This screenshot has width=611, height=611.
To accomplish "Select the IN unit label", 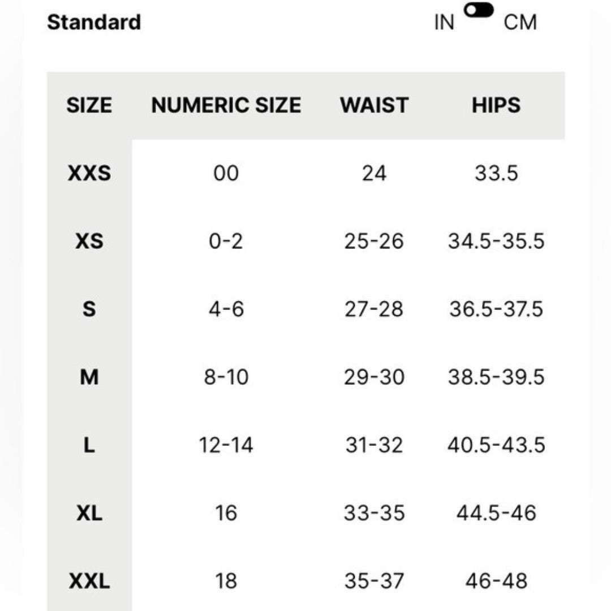I will click(444, 22).
